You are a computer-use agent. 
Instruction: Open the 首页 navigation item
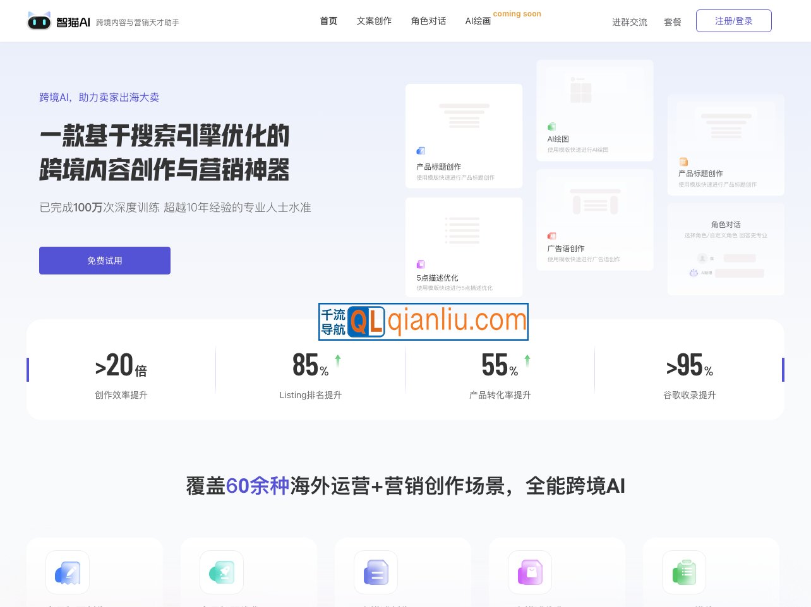(328, 21)
